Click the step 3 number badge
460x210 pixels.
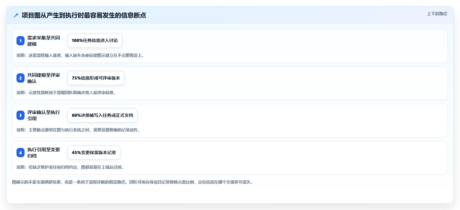21,115
